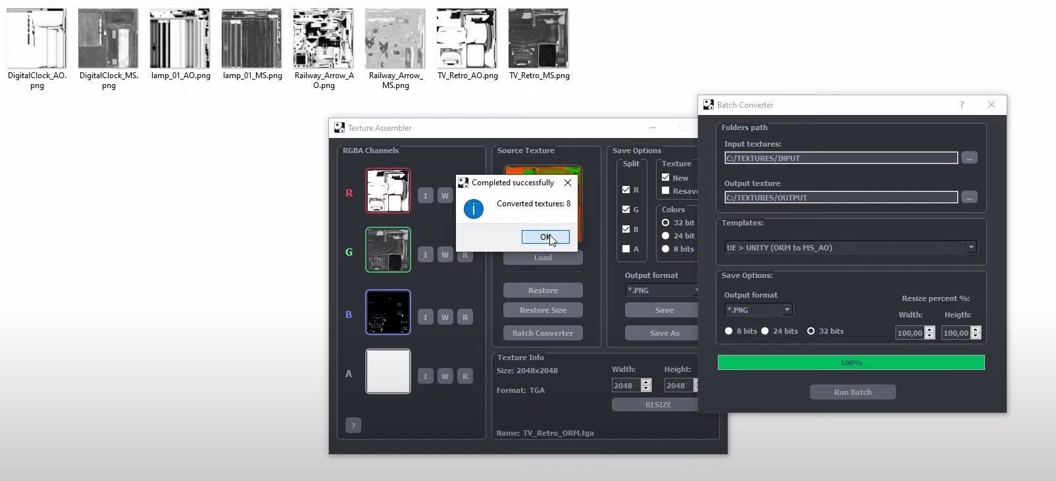Open Batch Converter from Texture Assembler
This screenshot has width=1056, height=481.
pos(543,333)
